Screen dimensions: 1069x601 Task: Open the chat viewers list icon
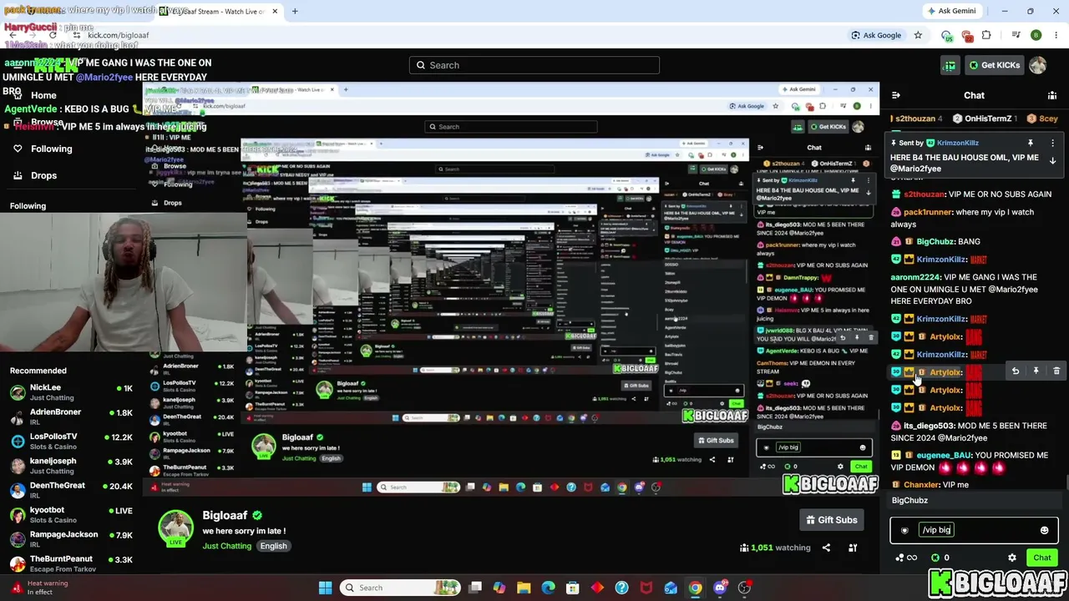pyautogui.click(x=1052, y=95)
